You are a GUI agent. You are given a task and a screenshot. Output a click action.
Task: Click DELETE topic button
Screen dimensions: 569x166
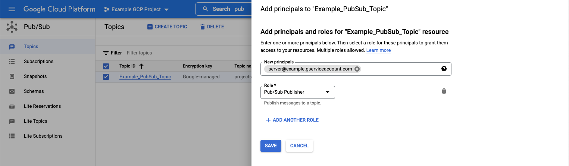coord(212,27)
